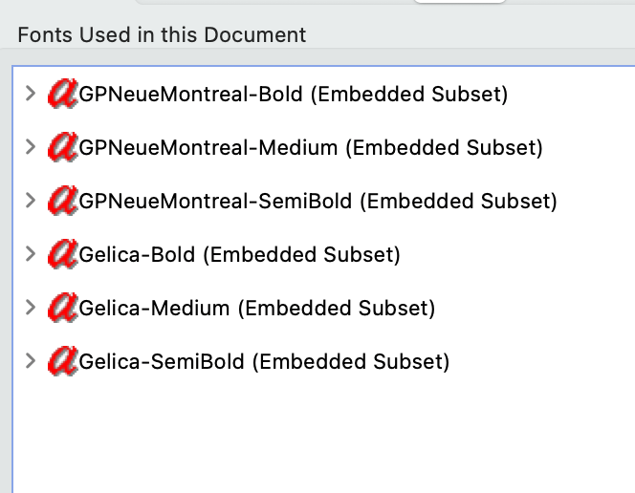This screenshot has height=493, width=635.
Task: Select the Gelica-SemiBold font icon
Action: tap(63, 361)
